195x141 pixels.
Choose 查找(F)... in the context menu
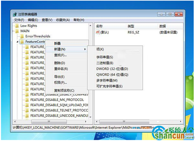(67, 55)
